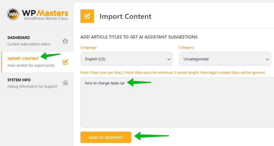Click the Category dropdown chevron arrow

point(267,59)
